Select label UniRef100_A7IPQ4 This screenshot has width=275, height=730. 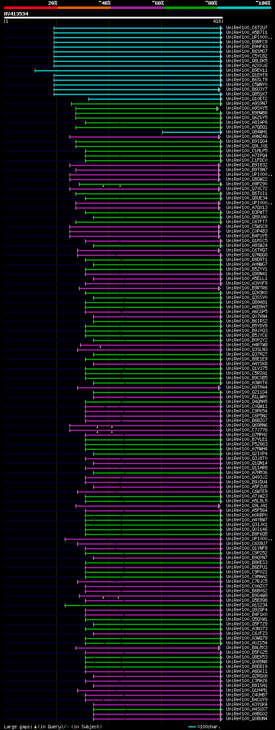tap(247, 155)
